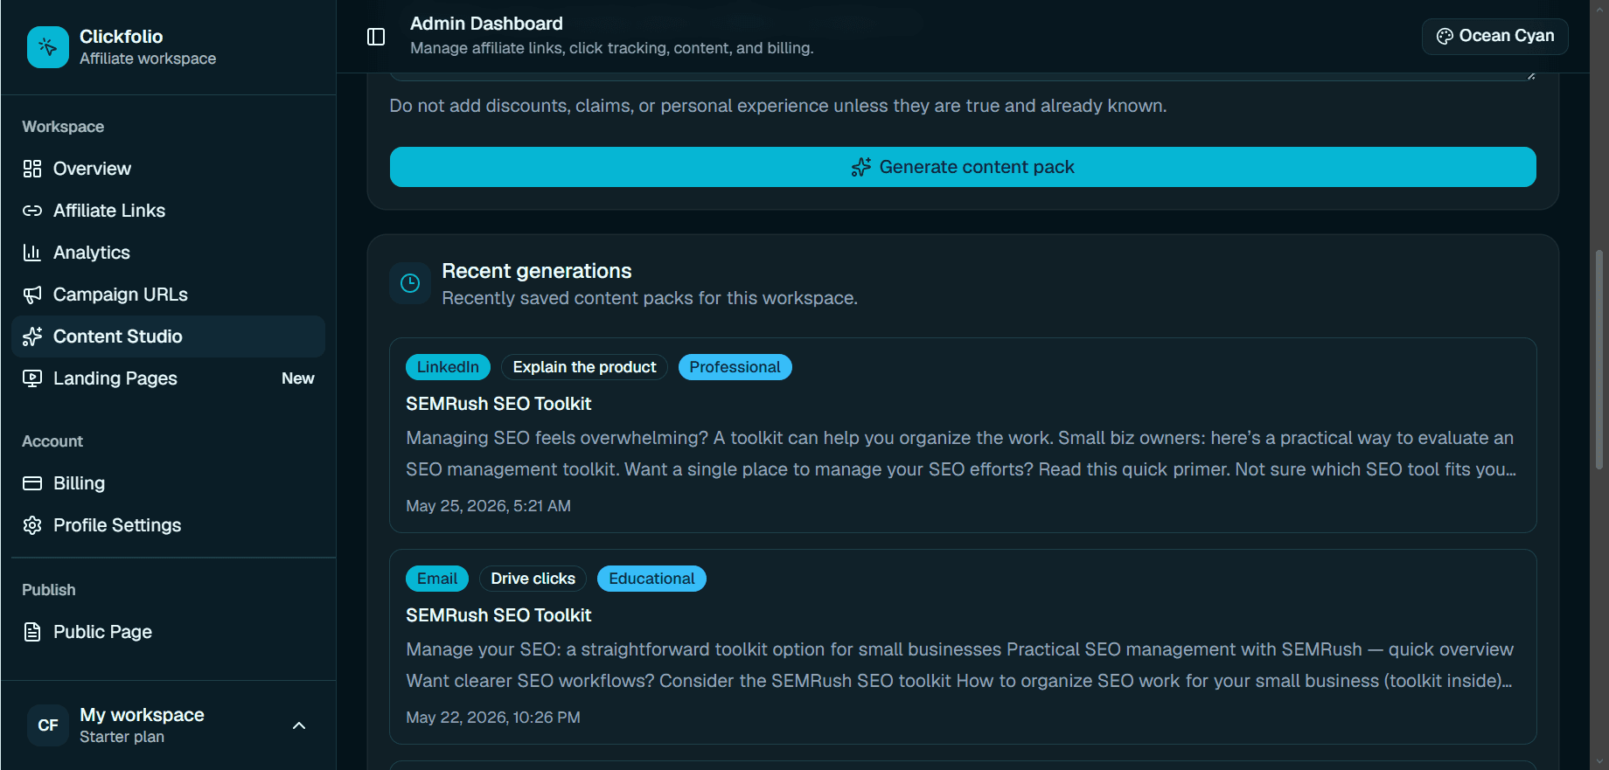Click the page vertical scrollbar thumb

(1599, 360)
